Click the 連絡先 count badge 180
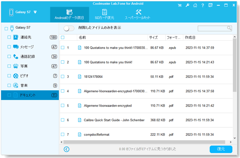The width and height of the screenshot is (240, 158). click(x=54, y=37)
